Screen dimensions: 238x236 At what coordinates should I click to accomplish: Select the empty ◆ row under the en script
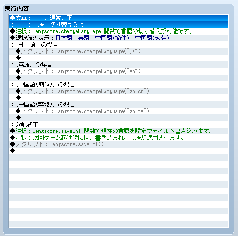coord(119,78)
